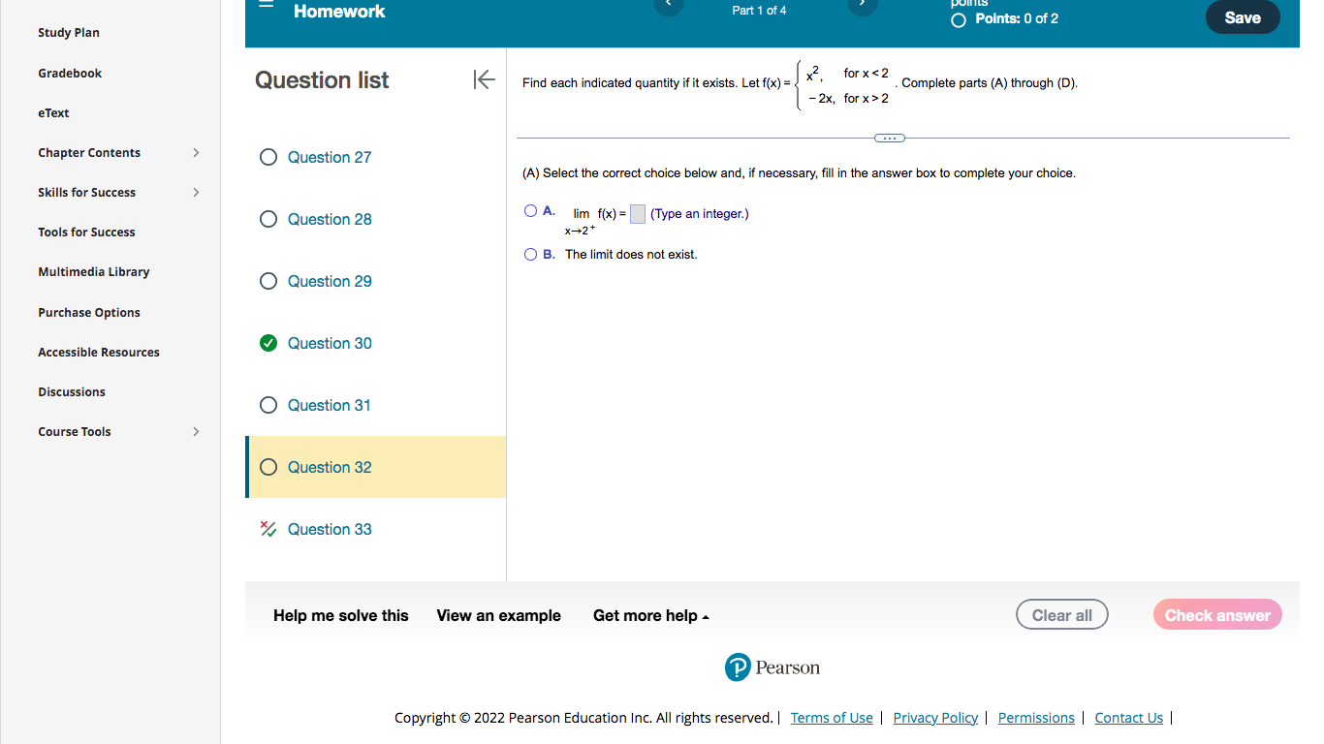The width and height of the screenshot is (1324, 744).
Task: Open Question 28
Action: (330, 219)
